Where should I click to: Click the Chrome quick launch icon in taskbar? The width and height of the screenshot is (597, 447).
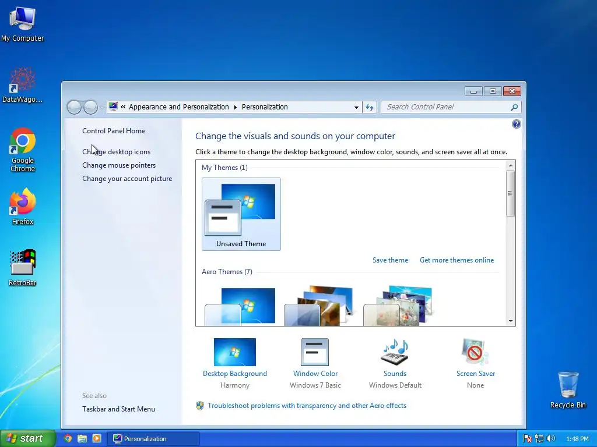68,439
